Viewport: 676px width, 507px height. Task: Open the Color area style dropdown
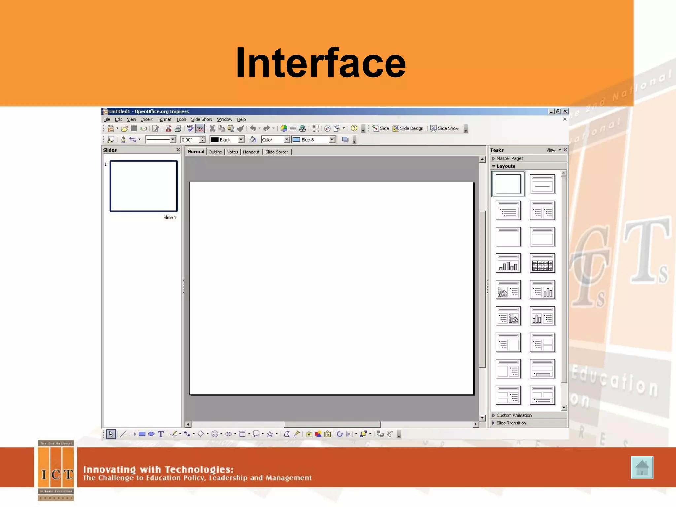(287, 140)
